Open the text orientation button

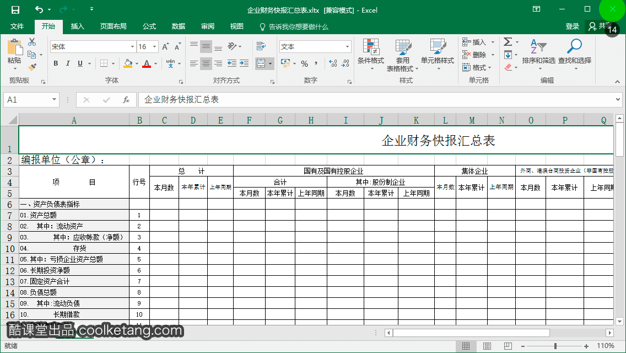tap(232, 46)
